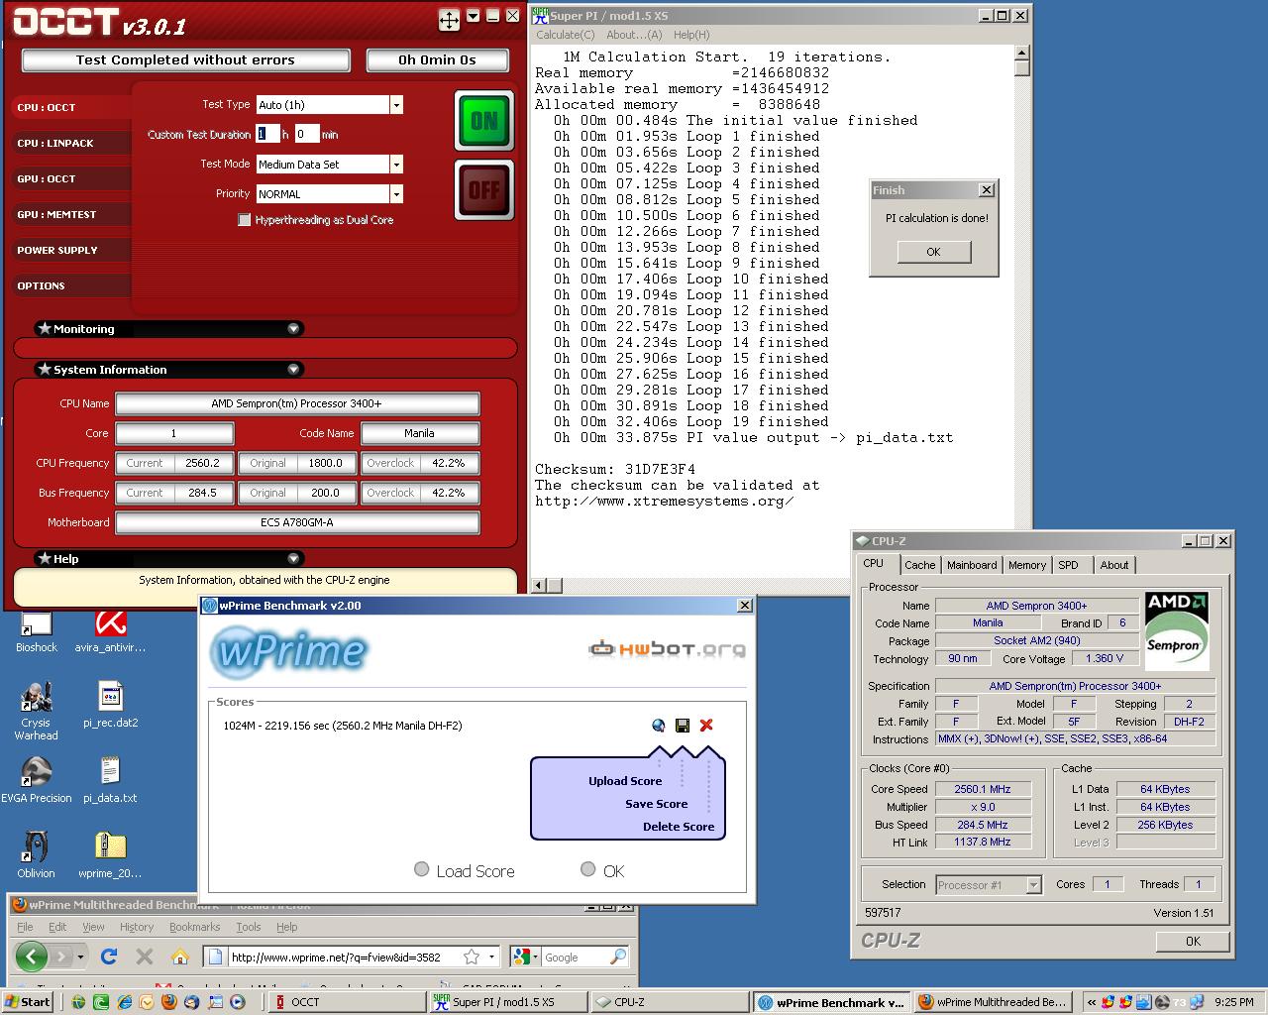1268x1015 pixels.
Task: Click Delete Score in wPrime
Action: 678,827
